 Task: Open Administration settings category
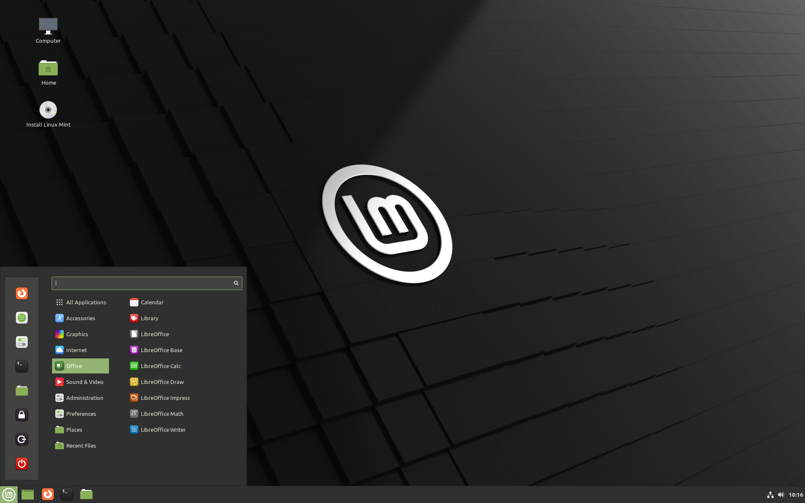pos(84,397)
